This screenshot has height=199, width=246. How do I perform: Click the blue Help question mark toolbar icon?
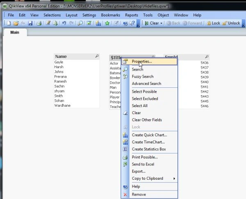(125, 23)
